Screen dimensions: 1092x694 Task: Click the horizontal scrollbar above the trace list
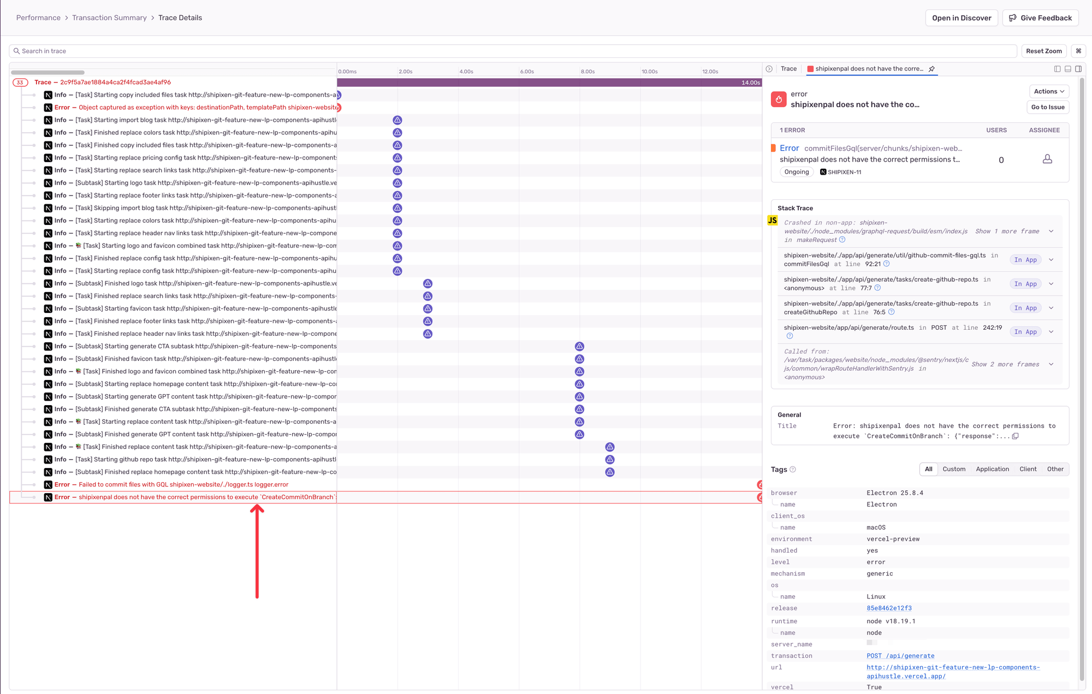[x=48, y=72]
